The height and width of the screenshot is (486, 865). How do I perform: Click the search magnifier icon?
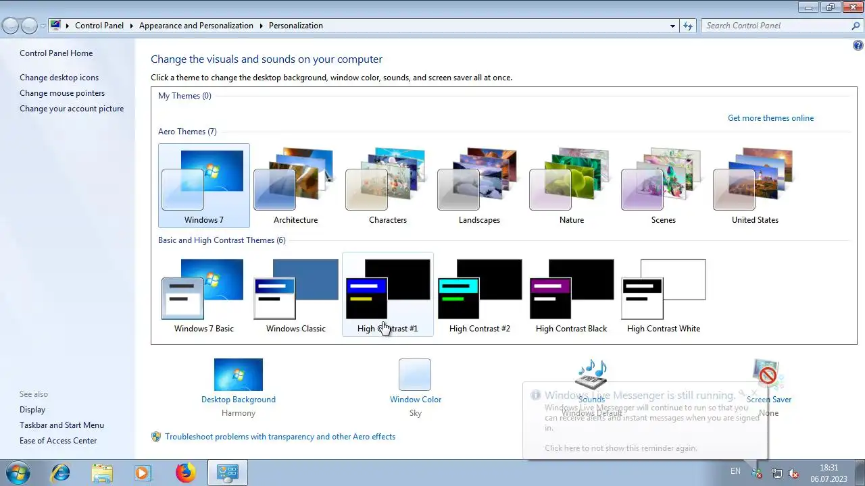point(856,26)
